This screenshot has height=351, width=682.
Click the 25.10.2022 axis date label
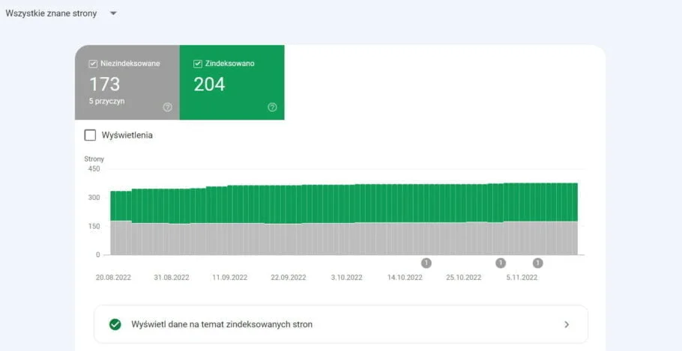click(x=464, y=278)
